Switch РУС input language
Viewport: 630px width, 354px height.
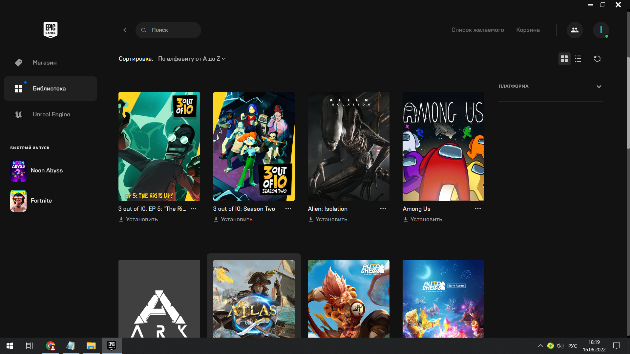[572, 346]
